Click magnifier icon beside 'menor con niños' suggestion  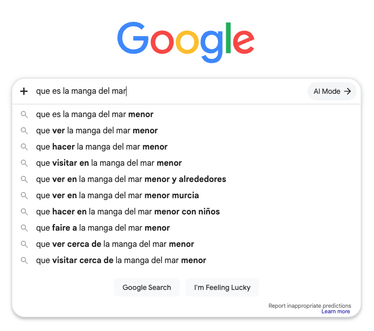coord(24,212)
